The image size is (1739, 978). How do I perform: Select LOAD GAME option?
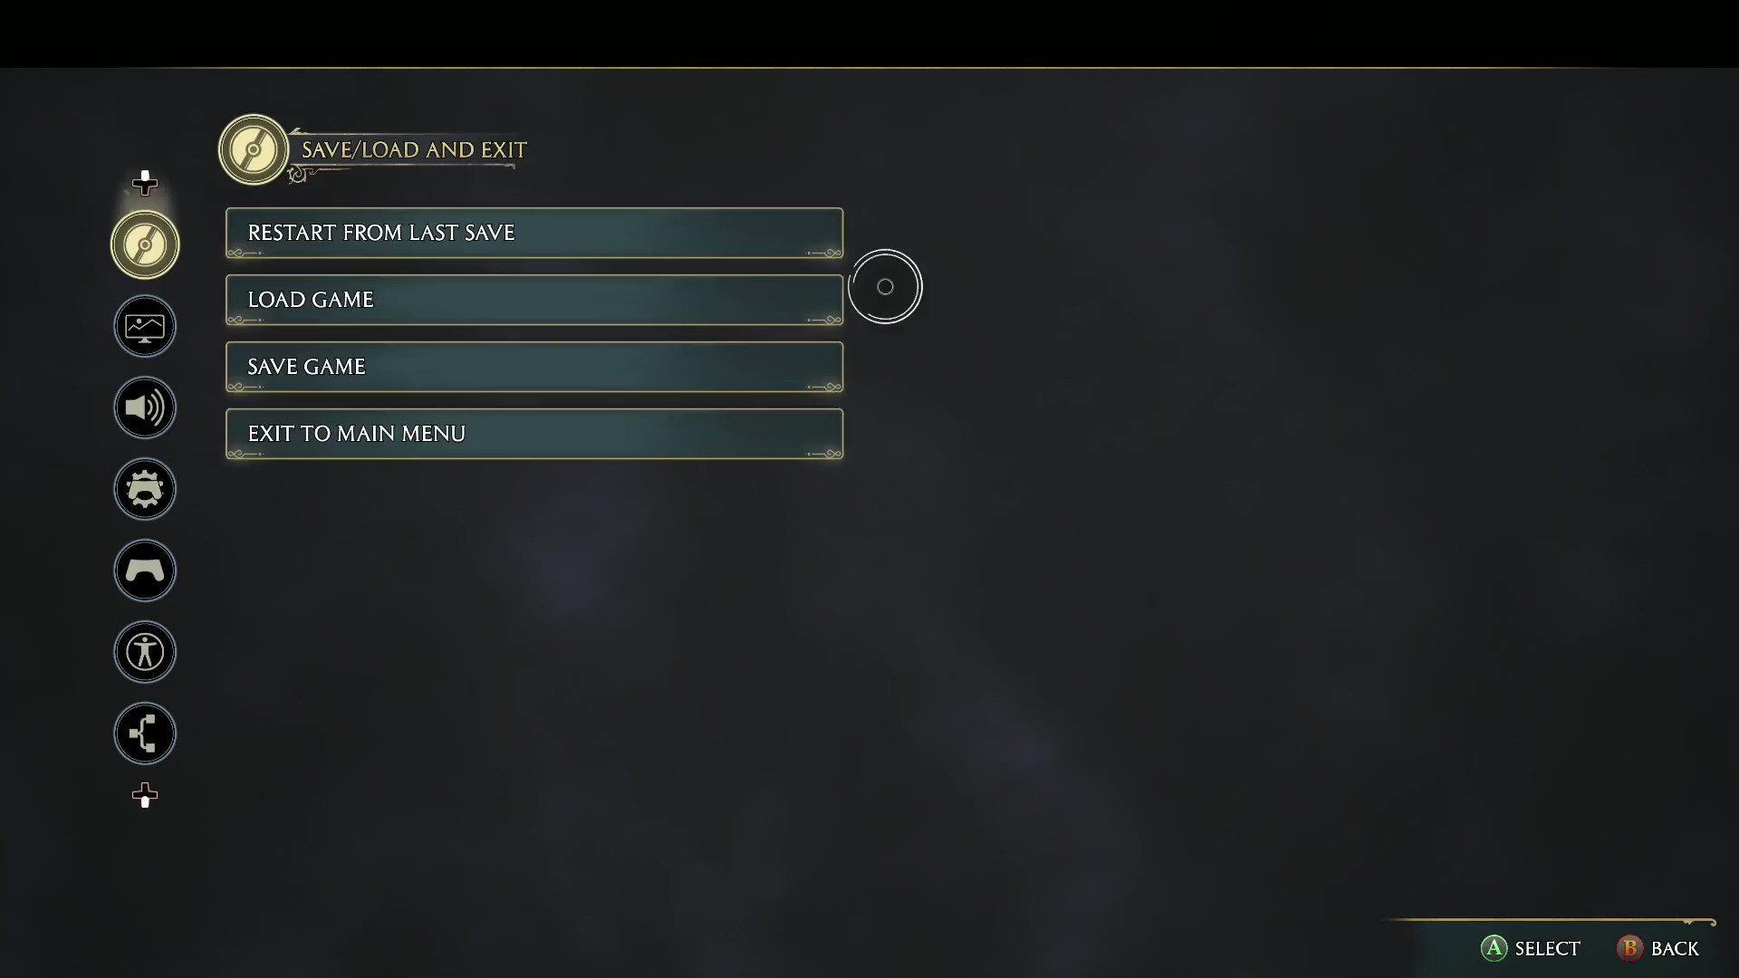tap(533, 299)
